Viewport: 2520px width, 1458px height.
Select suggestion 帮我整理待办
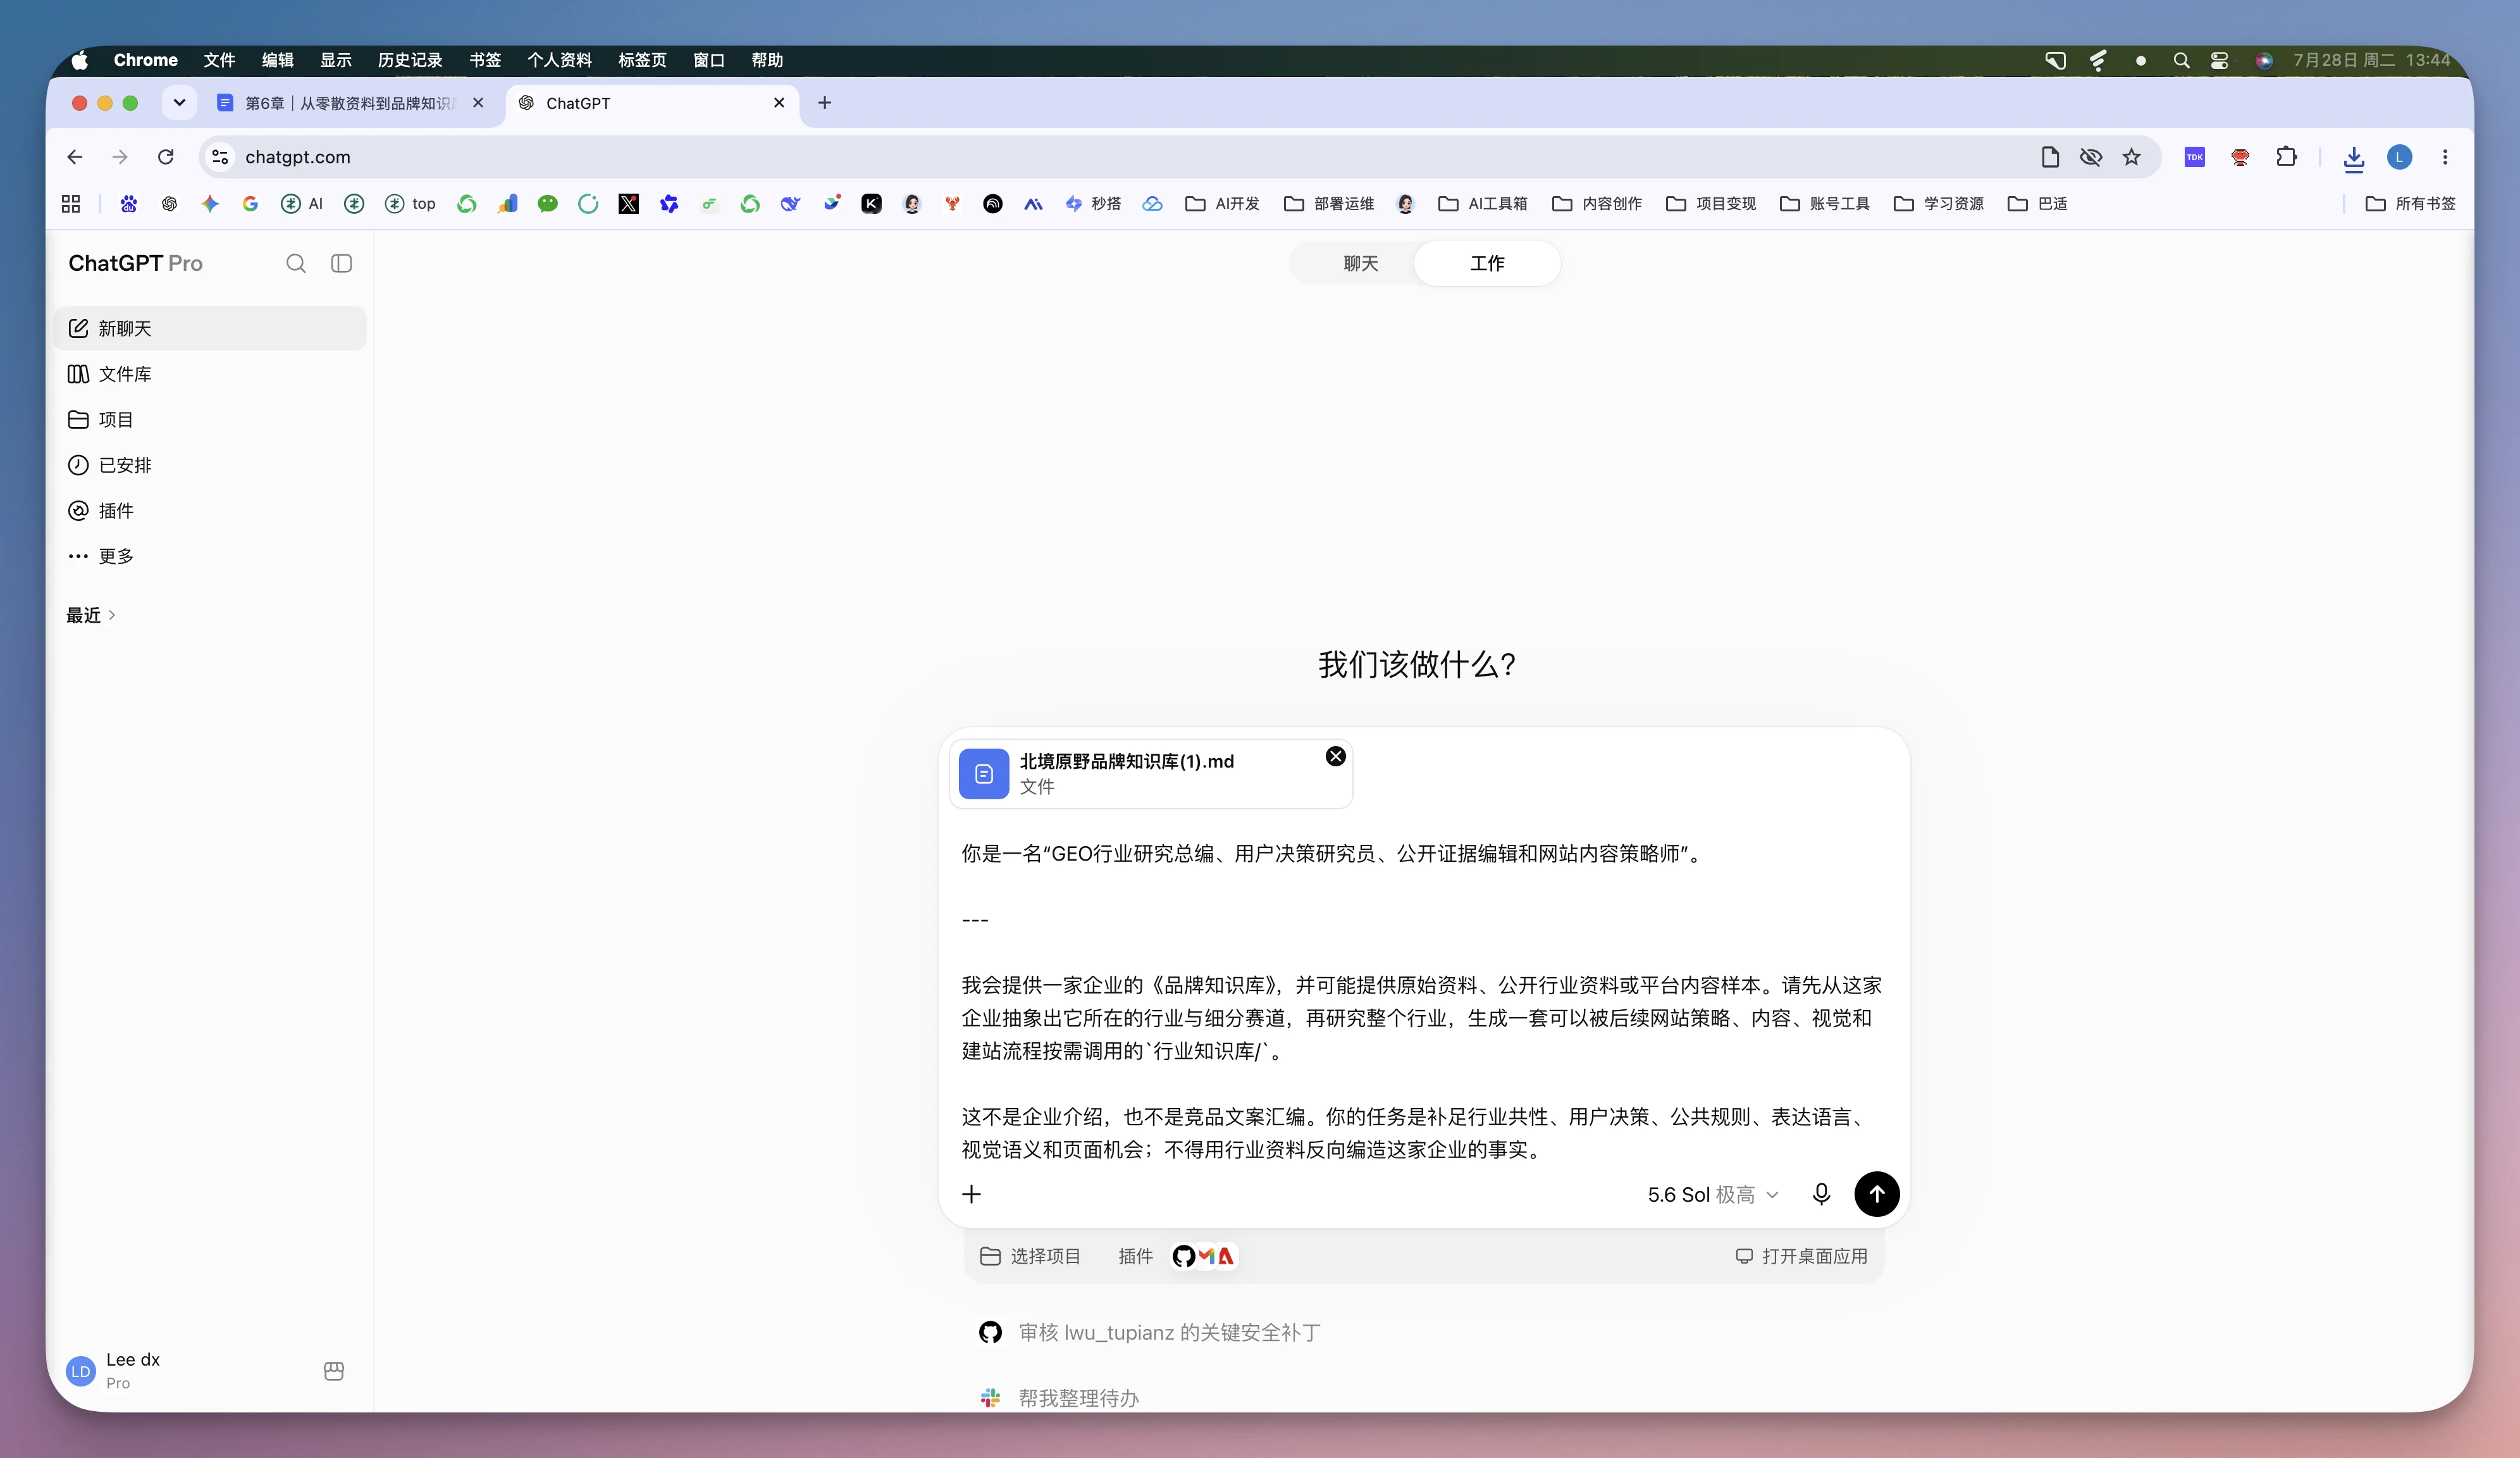pyautogui.click(x=1060, y=1398)
